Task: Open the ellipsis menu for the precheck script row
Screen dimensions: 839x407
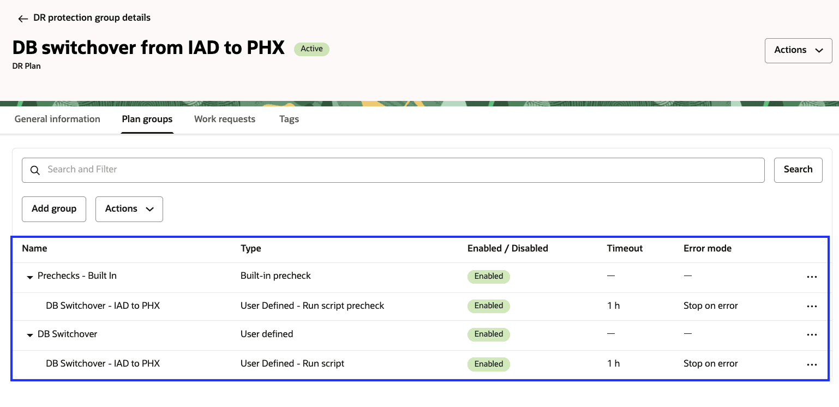Action: (x=812, y=306)
